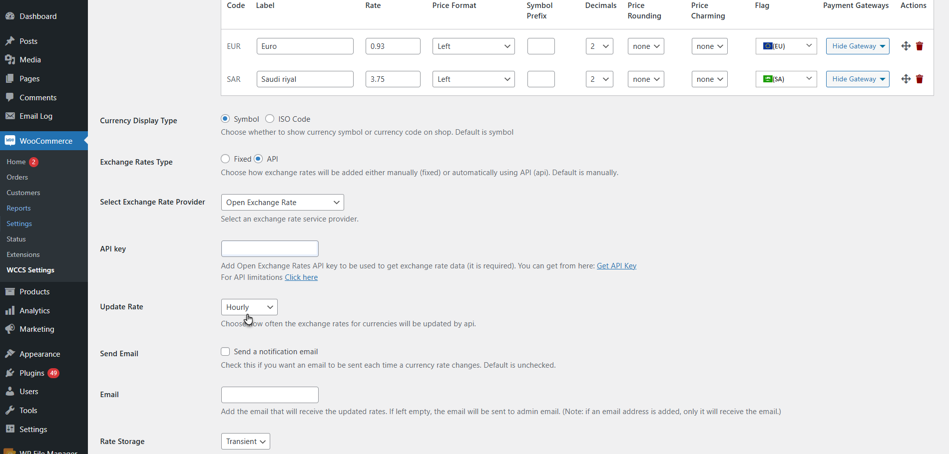Enable the Send a notification email option
Image resolution: width=949 pixels, height=454 pixels.
(225, 351)
